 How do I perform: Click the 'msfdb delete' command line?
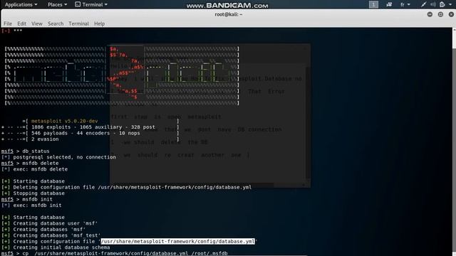coord(30,163)
